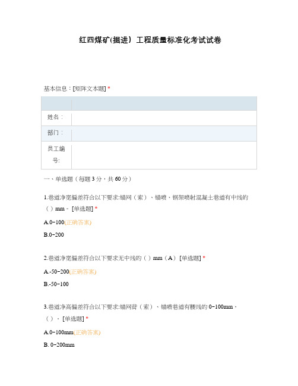
Task: Pick A.0-100mm in question 3
Action: (x=58, y=332)
